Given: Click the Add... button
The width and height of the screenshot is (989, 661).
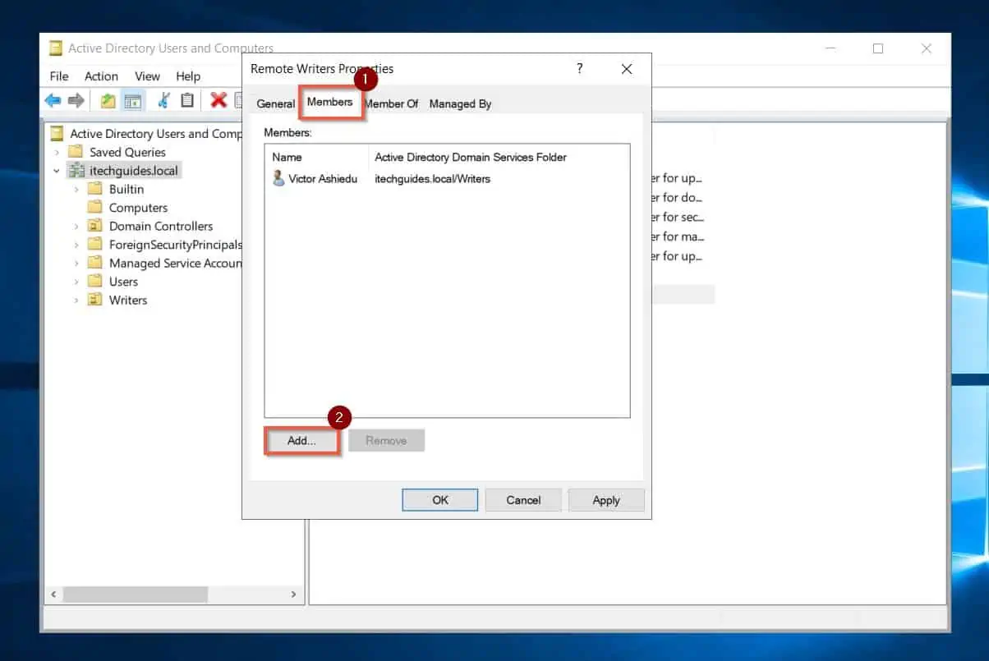Looking at the screenshot, I should pos(301,440).
